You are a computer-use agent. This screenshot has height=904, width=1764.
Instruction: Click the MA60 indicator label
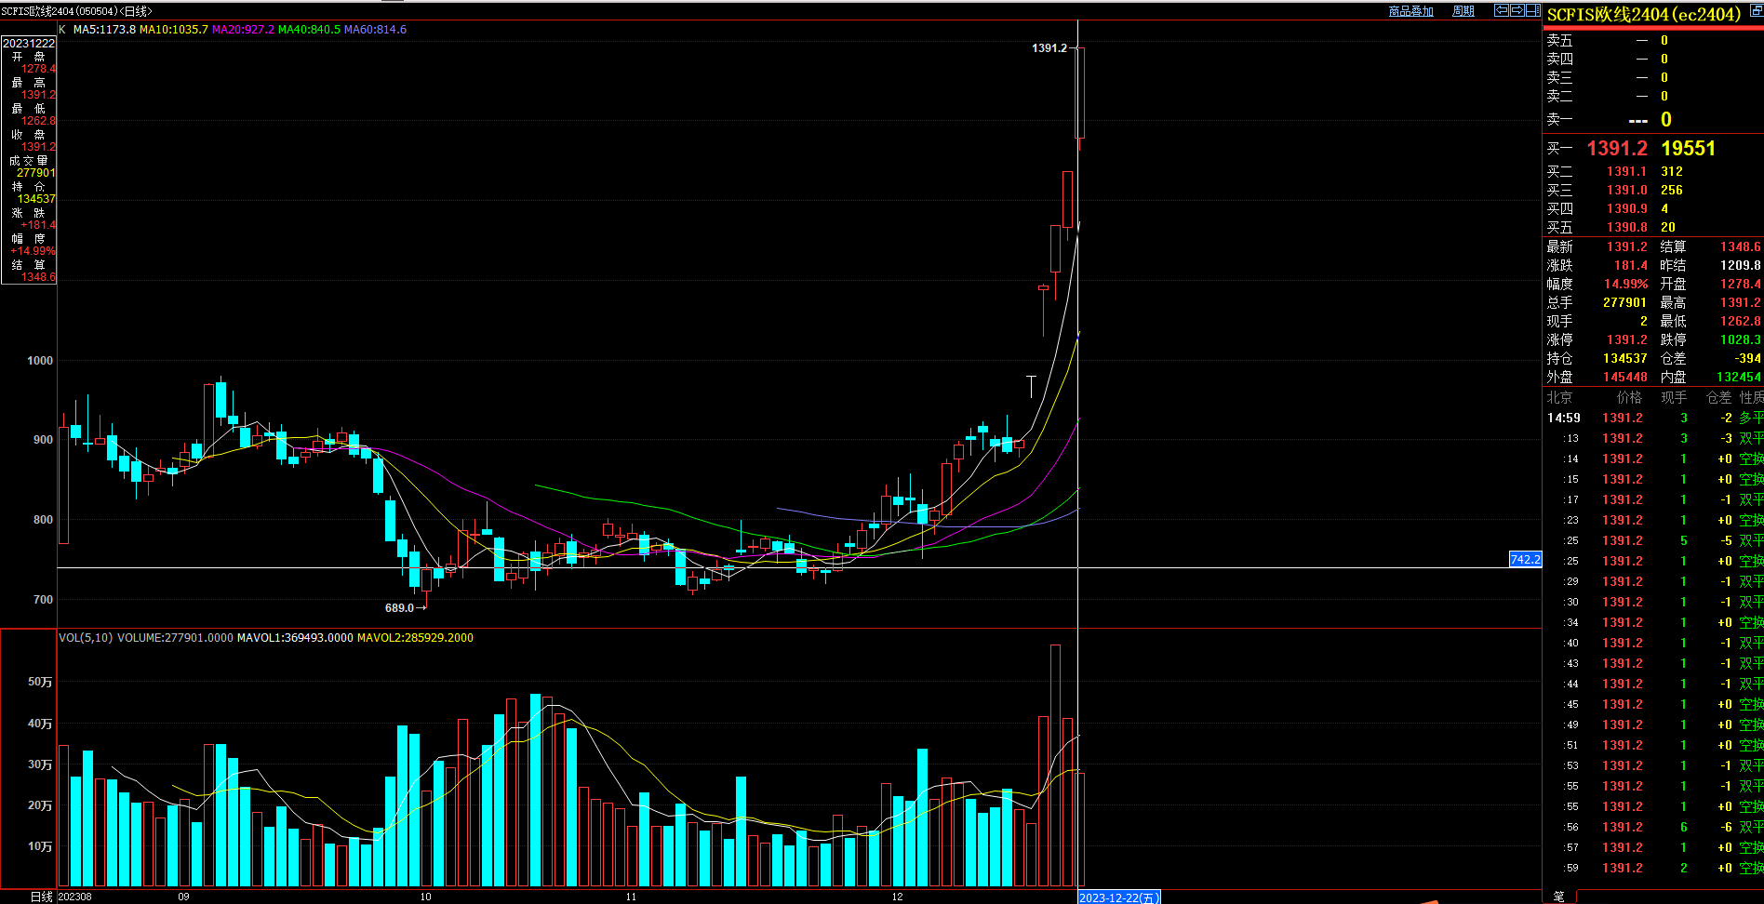click(x=375, y=30)
